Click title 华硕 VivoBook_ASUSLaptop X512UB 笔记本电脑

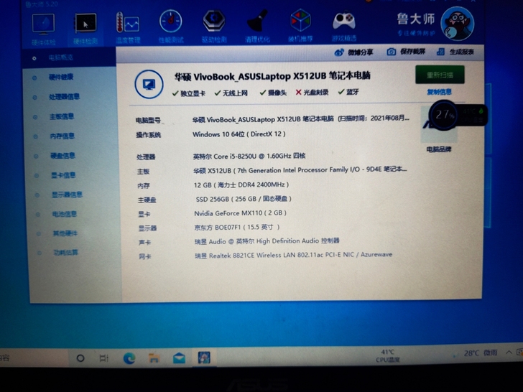(272, 76)
